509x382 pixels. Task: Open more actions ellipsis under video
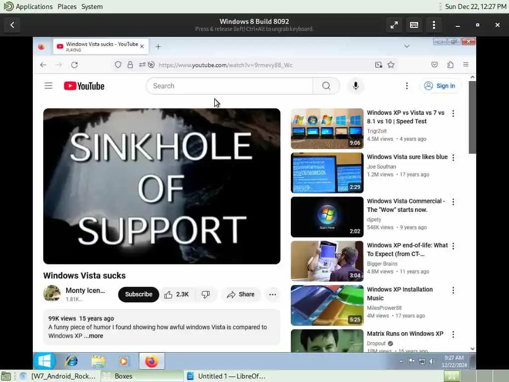(x=273, y=294)
